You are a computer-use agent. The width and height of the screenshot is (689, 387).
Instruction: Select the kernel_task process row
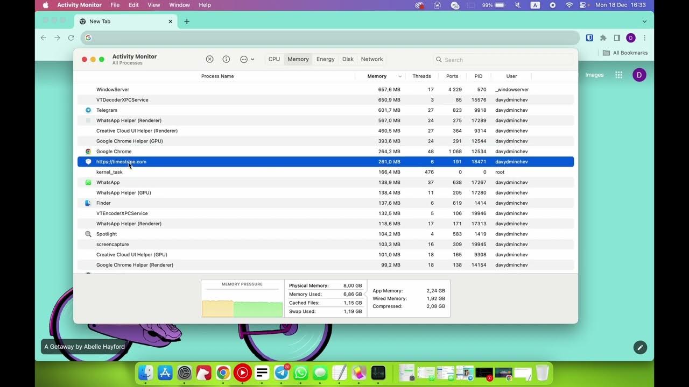click(326, 172)
